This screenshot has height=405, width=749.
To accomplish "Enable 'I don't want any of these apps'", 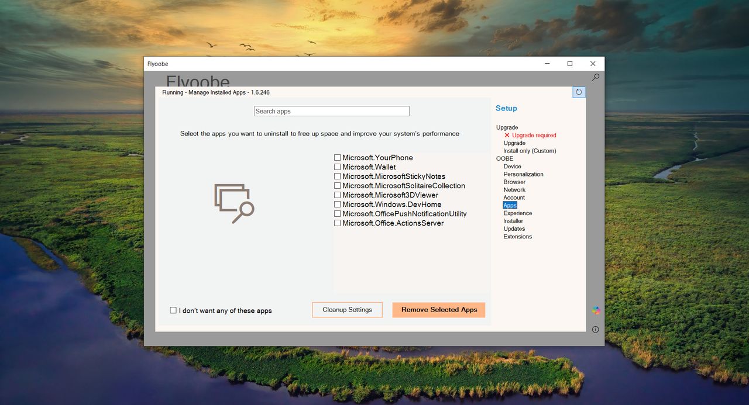I will 173,310.
